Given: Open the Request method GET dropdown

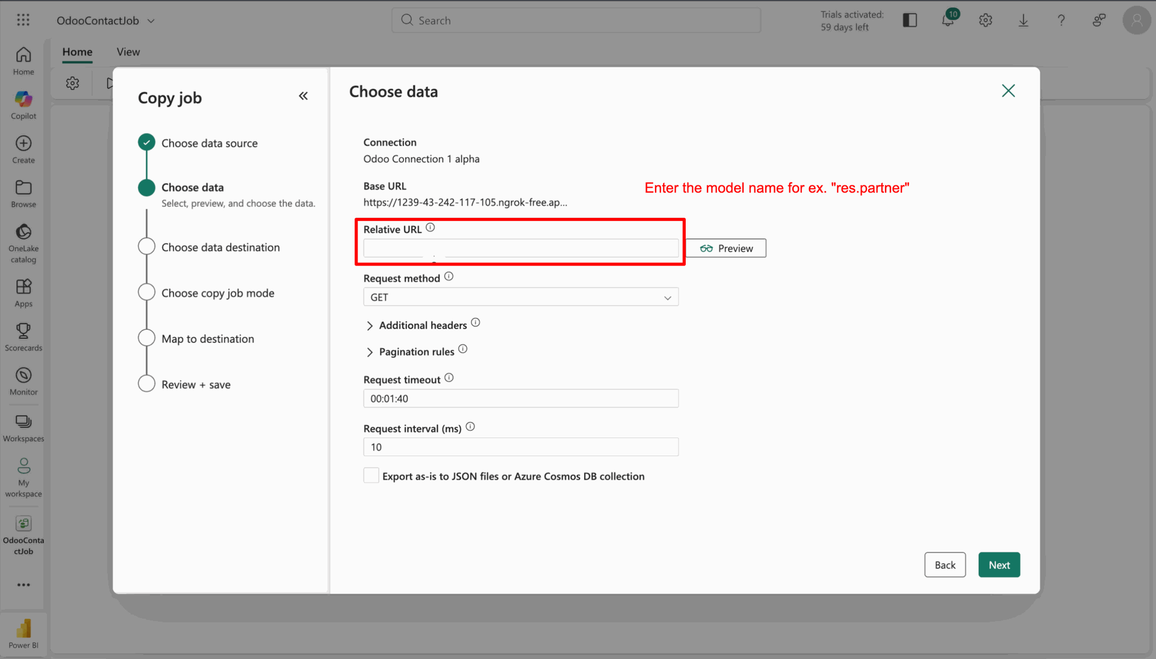Looking at the screenshot, I should [x=521, y=297].
